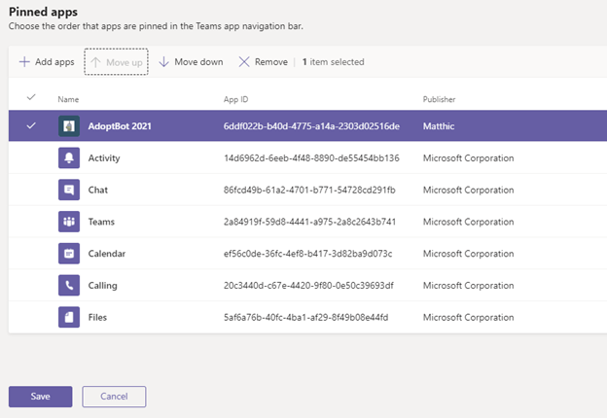The image size is (607, 418).
Task: Click app ID ef56c0de-36fc-4ef8-b417-3d82ba9d073c
Action: (307, 254)
